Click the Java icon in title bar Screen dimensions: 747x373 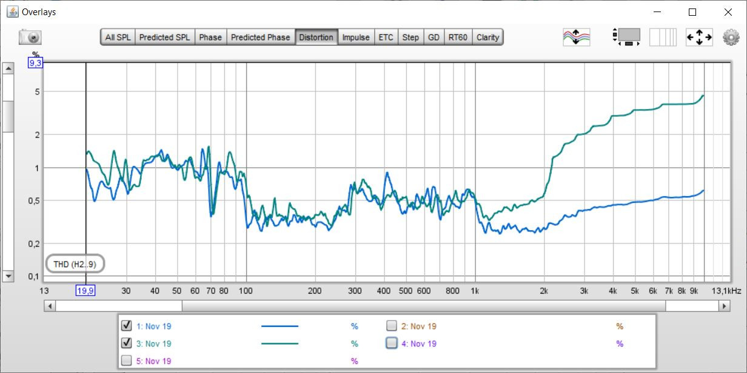[x=12, y=12]
